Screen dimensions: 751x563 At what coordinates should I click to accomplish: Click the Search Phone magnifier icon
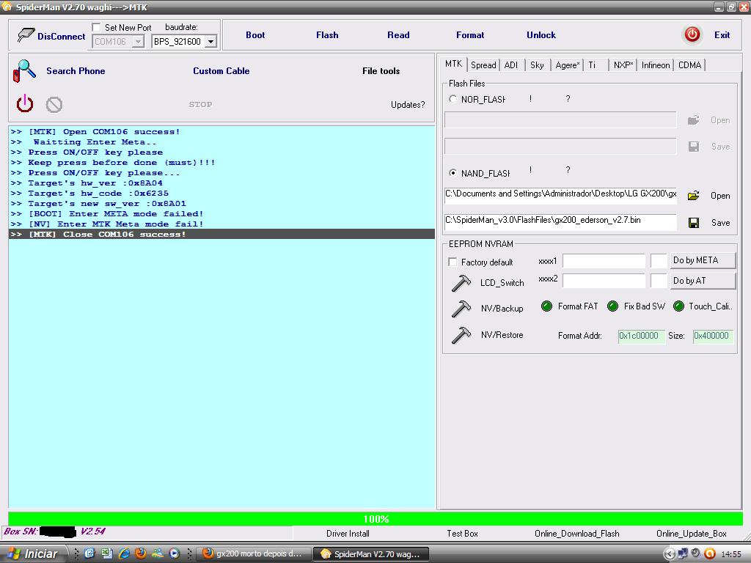pyautogui.click(x=24, y=71)
